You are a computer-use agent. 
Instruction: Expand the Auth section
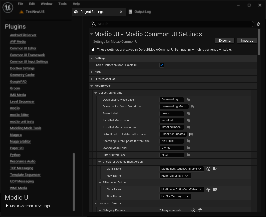[92, 72]
